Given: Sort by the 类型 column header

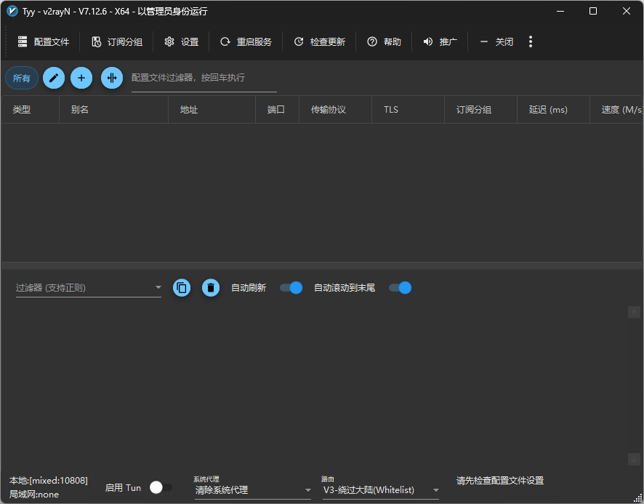Looking at the screenshot, I should click(x=30, y=110).
